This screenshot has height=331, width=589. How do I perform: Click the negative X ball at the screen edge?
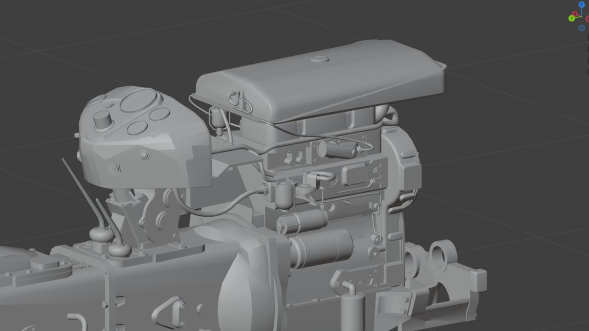588,18
